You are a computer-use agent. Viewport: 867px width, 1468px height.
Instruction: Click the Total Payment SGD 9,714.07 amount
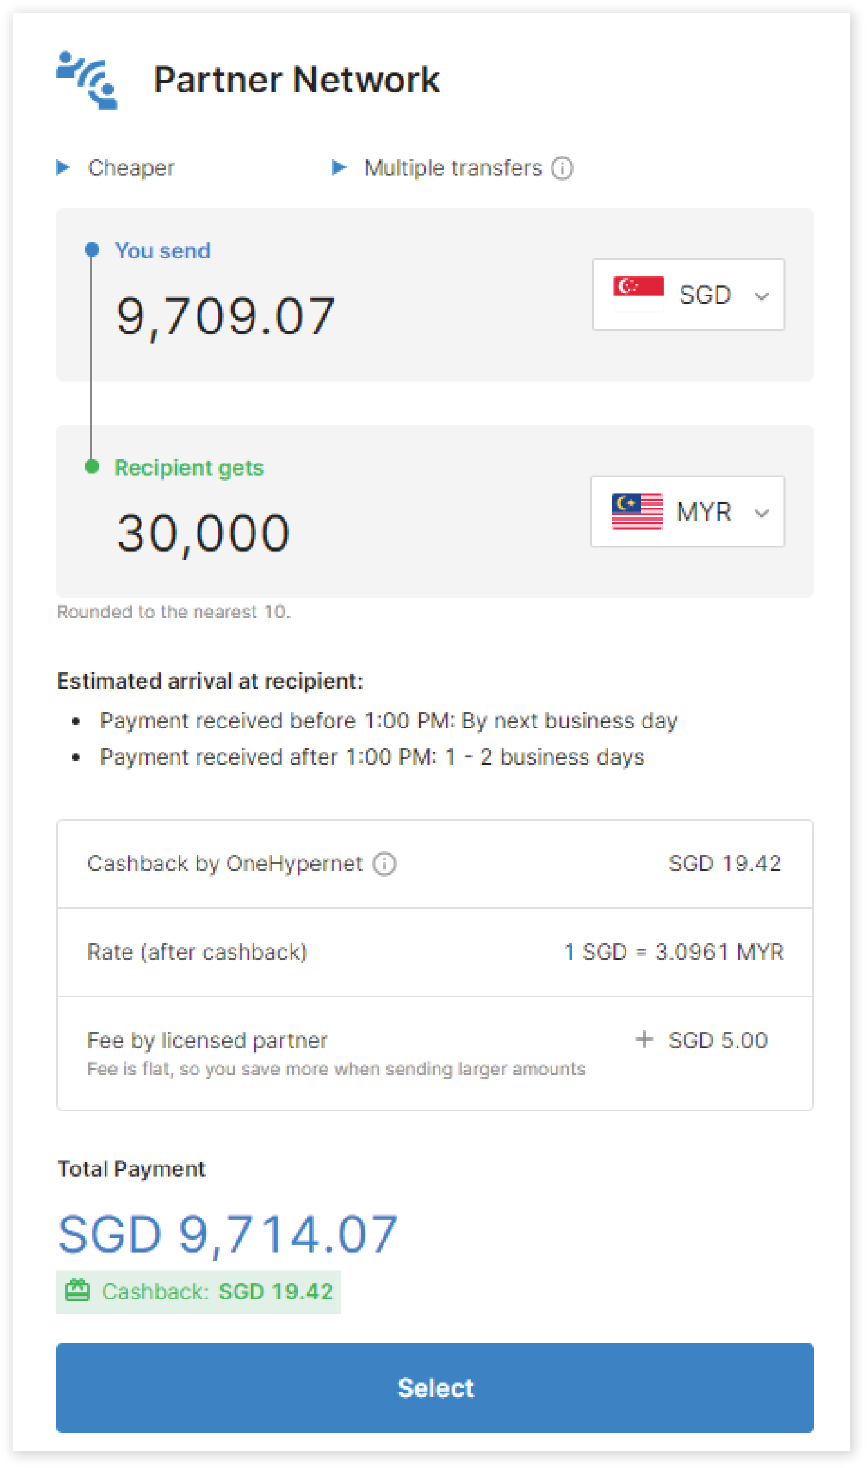click(228, 1234)
